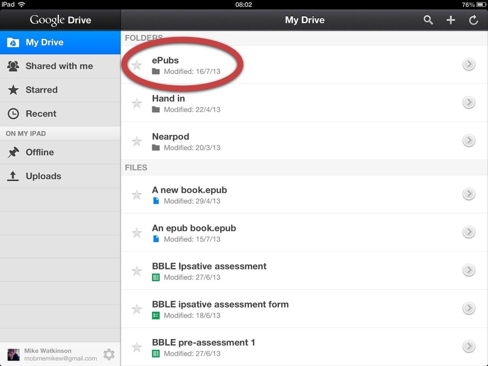The height and width of the screenshot is (366, 488).
Task: Tap the Wi-Fi status icon
Action: 21,4
